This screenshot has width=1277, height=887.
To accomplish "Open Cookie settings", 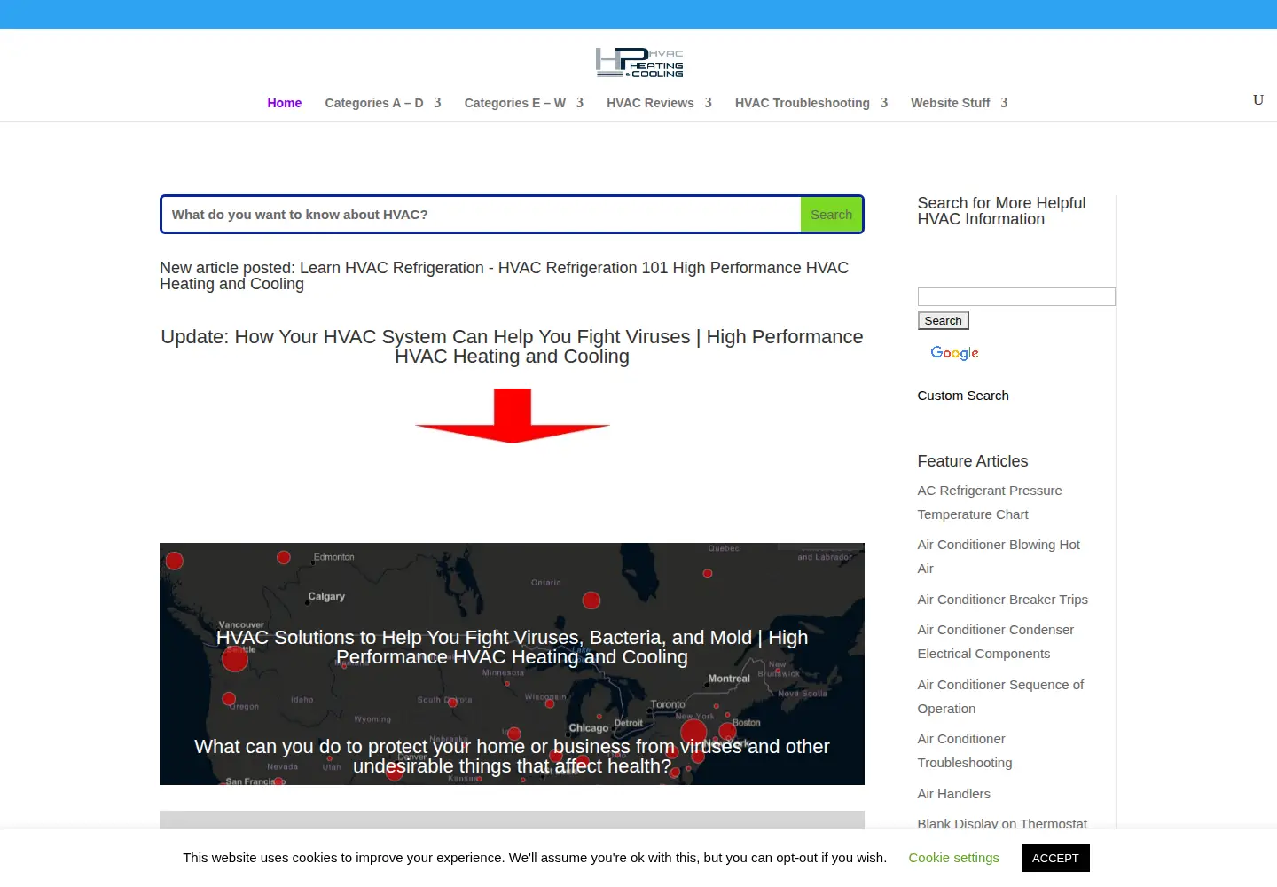I will click(953, 858).
